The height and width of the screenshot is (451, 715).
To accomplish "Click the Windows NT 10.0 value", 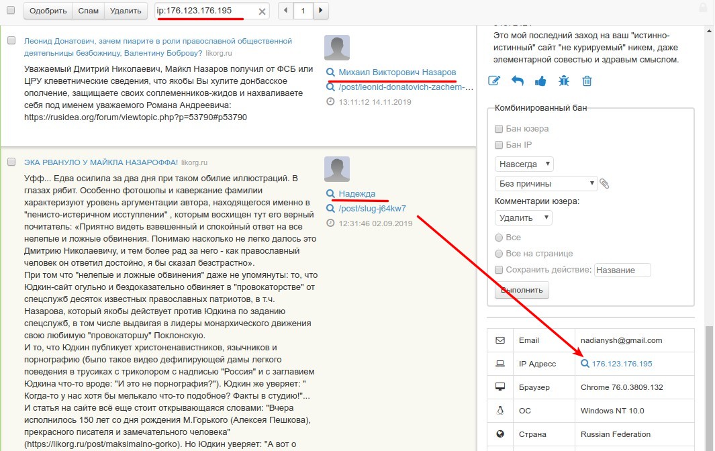I will coord(612,411).
